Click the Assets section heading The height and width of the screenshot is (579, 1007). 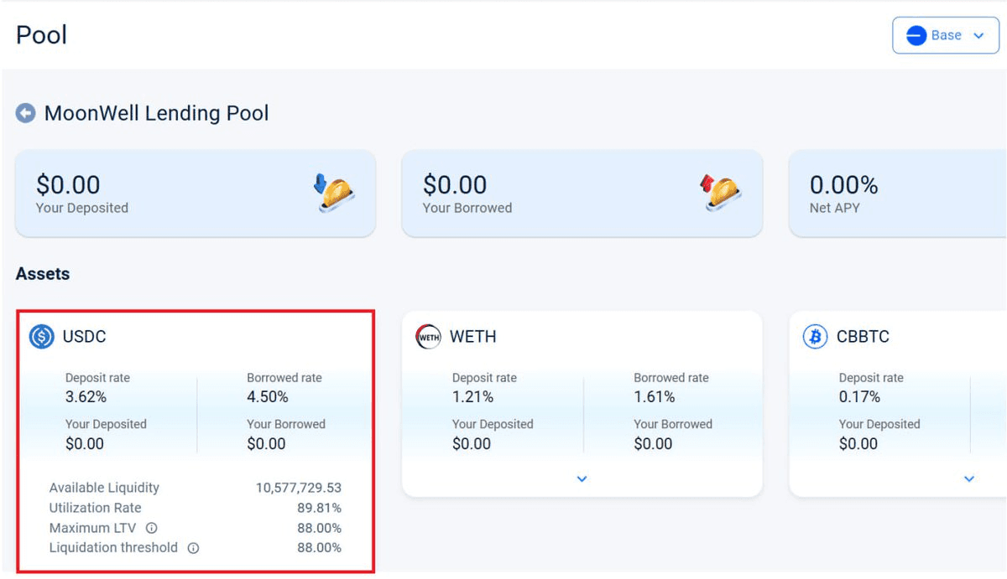click(43, 274)
